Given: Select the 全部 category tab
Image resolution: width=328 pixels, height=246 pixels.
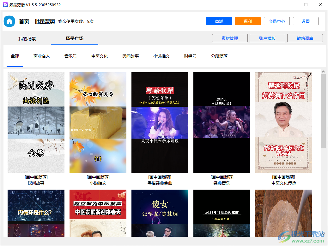Looking at the screenshot, I should tap(15, 56).
